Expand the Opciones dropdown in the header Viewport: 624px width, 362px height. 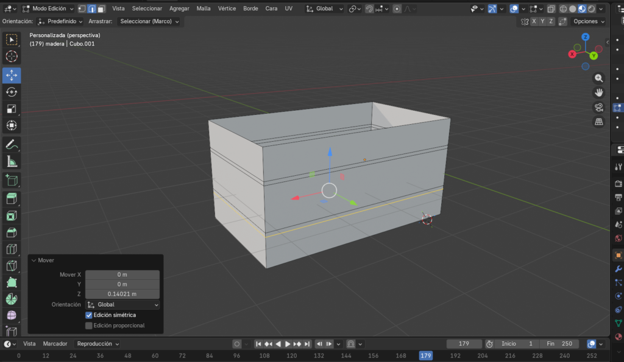587,20
